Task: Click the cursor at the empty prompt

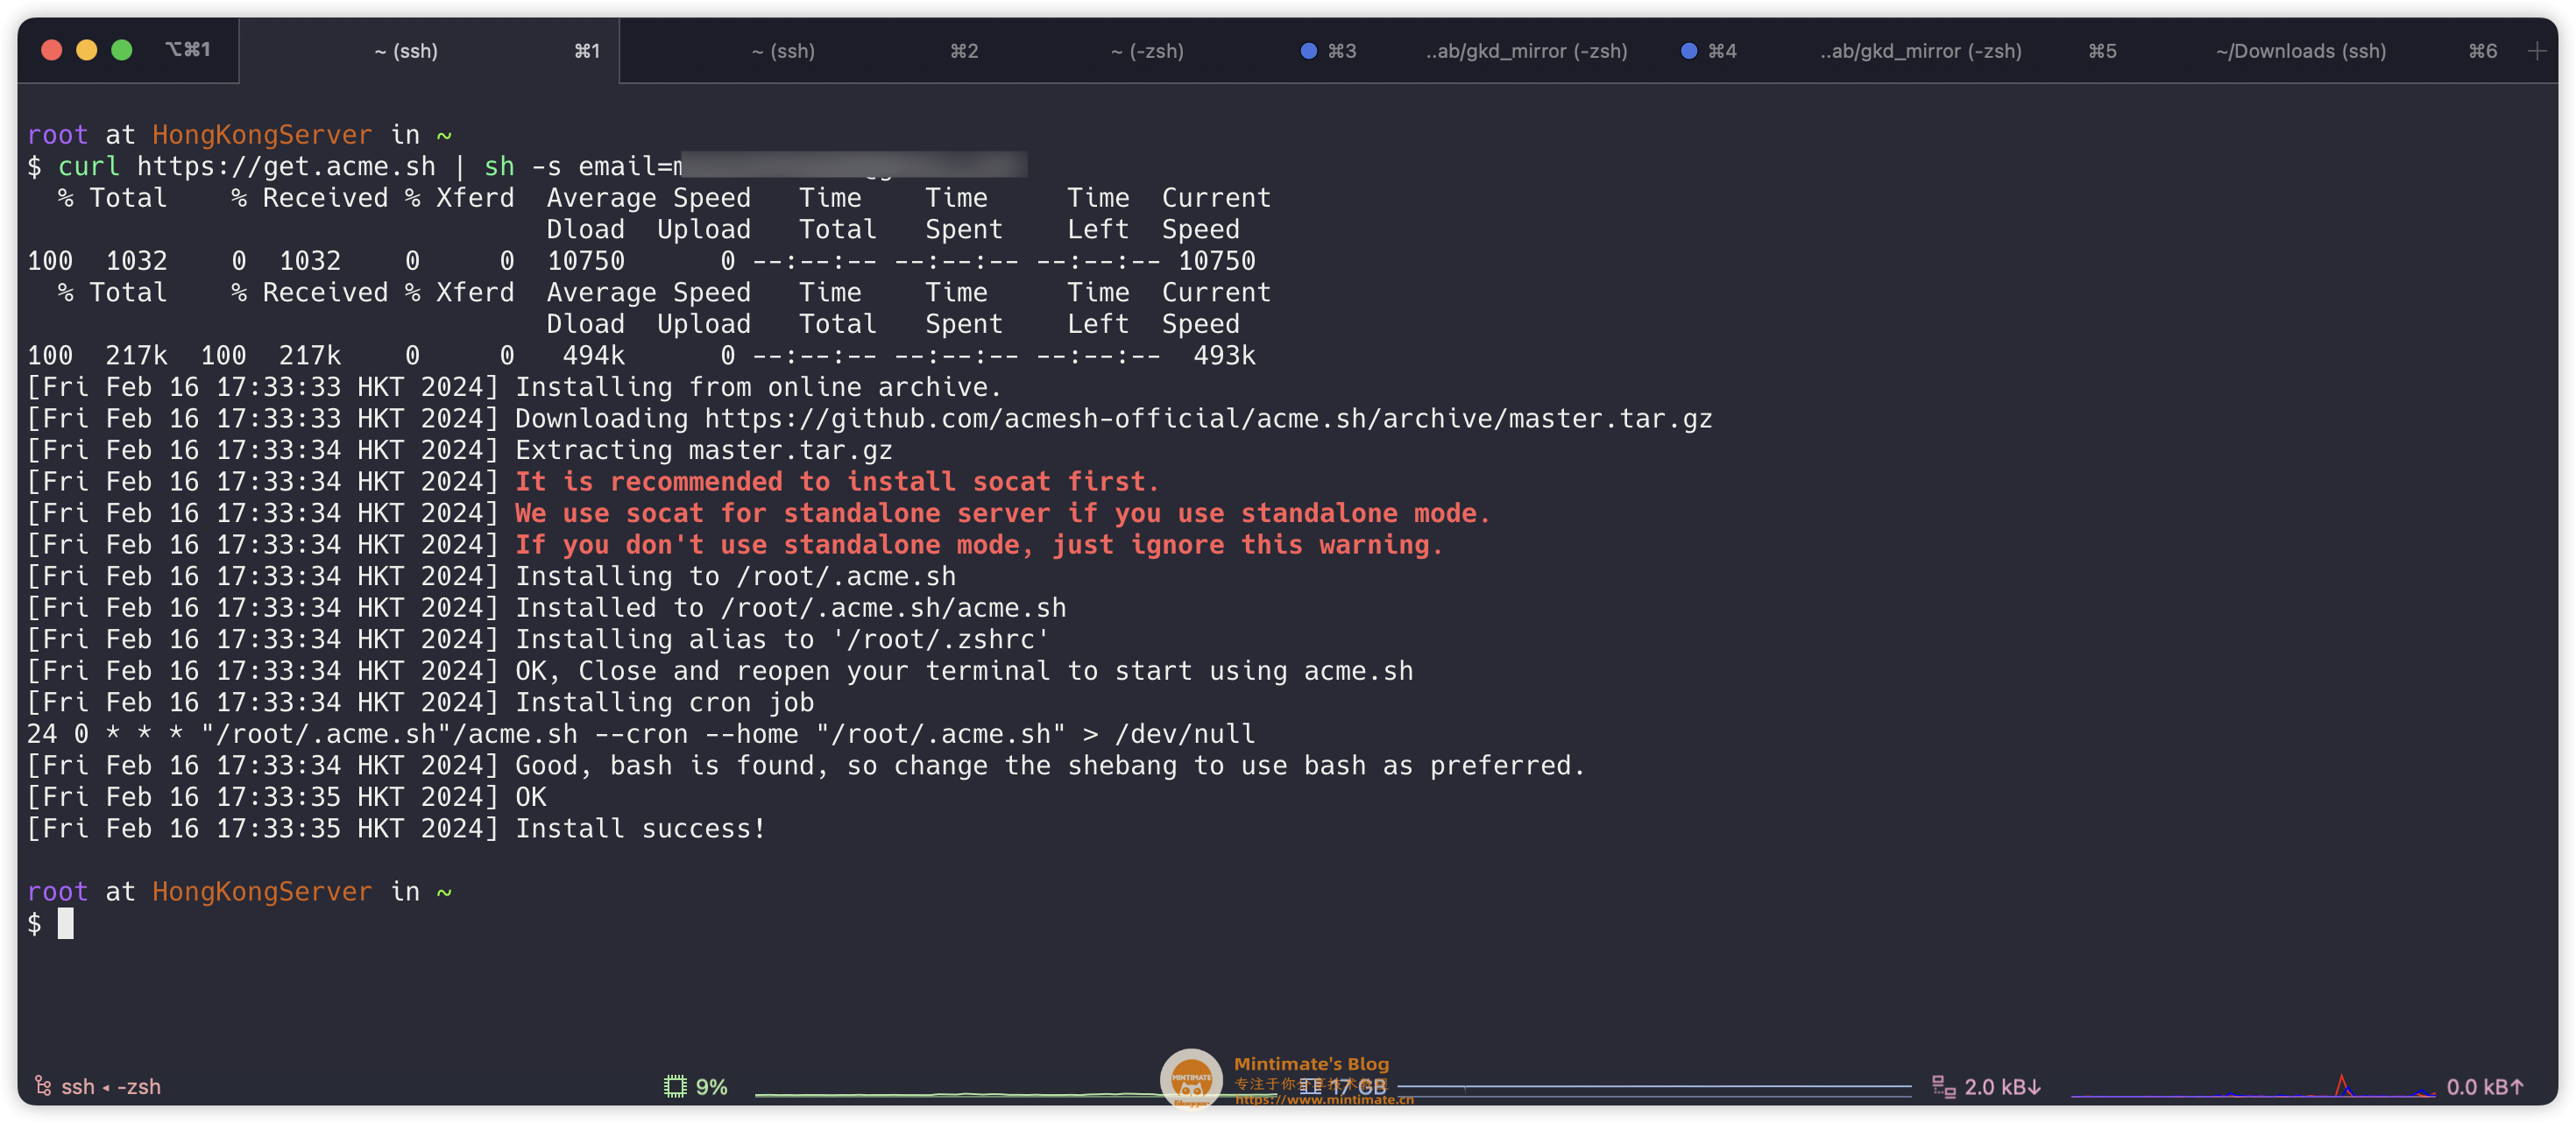Action: (x=66, y=923)
